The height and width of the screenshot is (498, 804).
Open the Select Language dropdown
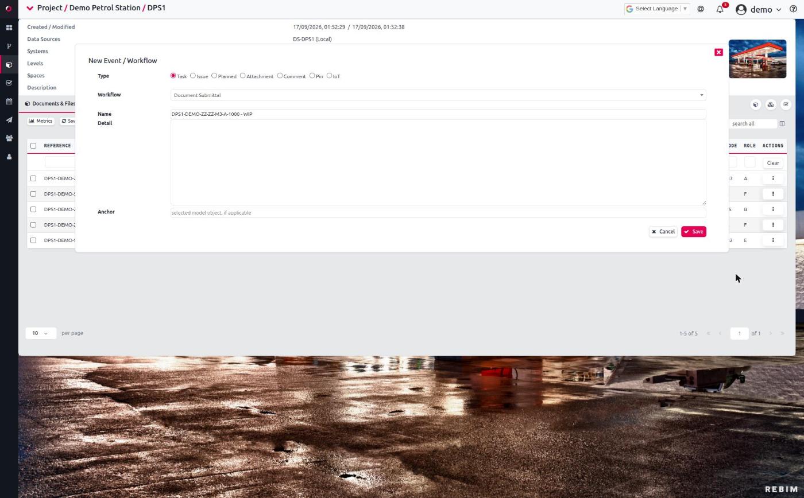[656, 9]
